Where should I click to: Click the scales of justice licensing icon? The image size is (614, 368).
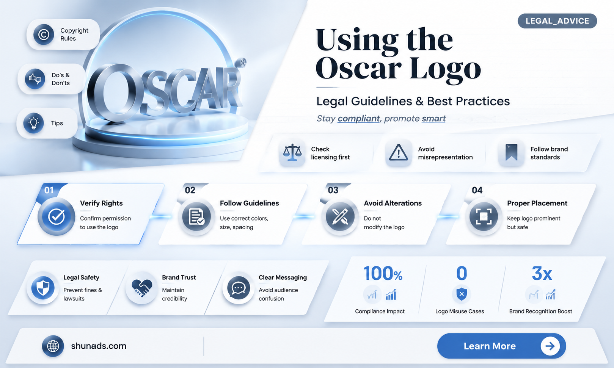pos(292,153)
